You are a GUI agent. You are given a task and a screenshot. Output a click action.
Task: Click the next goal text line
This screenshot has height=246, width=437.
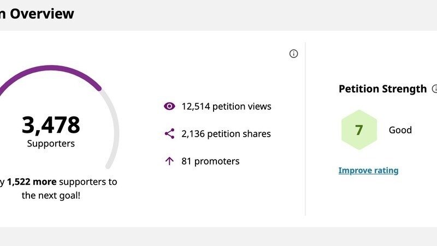pos(51,195)
